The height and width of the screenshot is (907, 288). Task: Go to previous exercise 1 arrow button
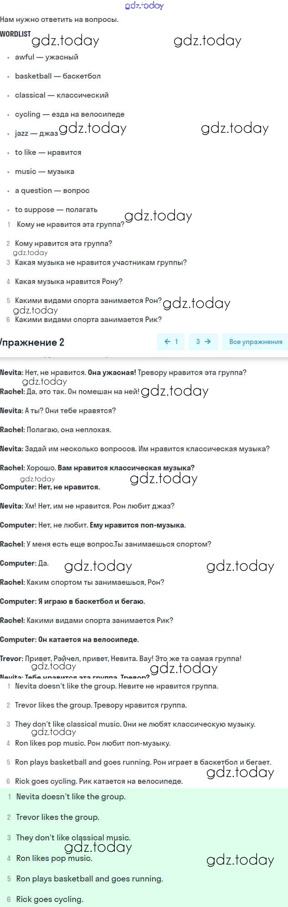pyautogui.click(x=171, y=342)
